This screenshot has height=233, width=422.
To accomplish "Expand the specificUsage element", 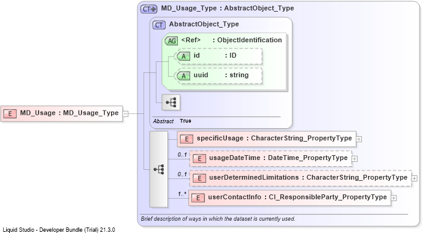I will [x=359, y=139].
